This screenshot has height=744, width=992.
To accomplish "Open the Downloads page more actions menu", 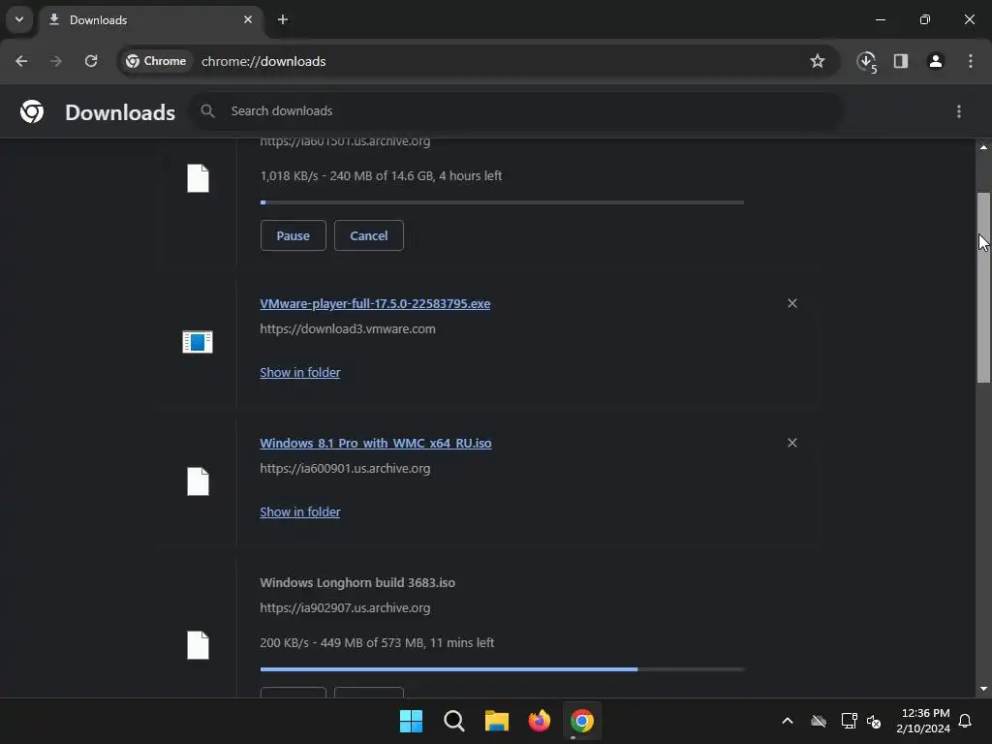I will 959,111.
